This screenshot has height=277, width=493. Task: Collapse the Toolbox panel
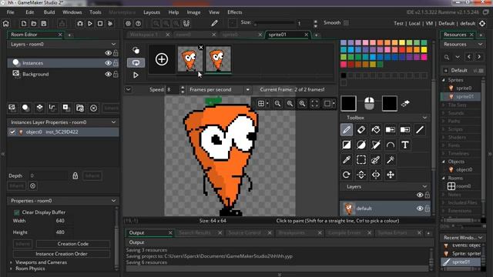pos(424,118)
